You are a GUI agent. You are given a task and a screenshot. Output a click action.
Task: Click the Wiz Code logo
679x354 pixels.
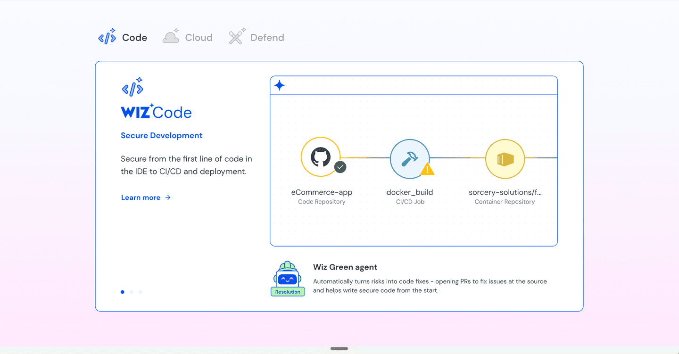point(156,112)
